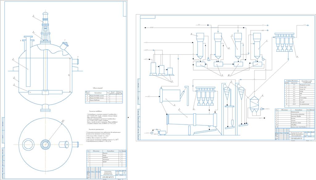
Task: Select the '8-8' outlet stream label
Action: coord(263,30)
